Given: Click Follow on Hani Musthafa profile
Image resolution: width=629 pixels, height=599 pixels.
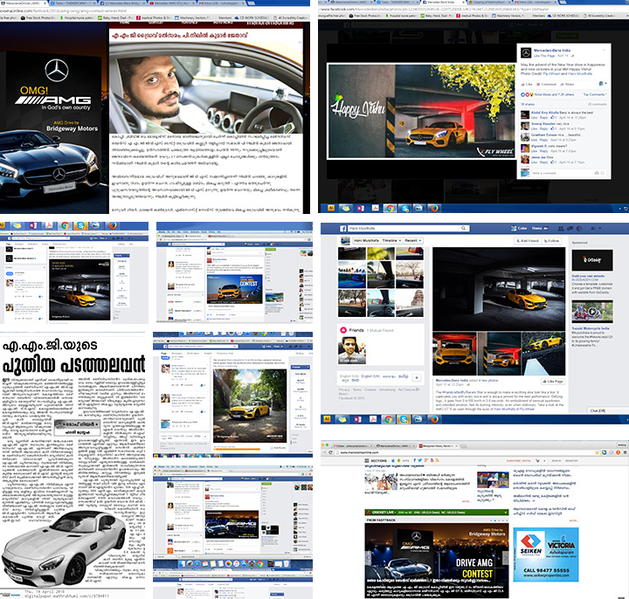Looking at the screenshot, I should pyautogui.click(x=550, y=241).
